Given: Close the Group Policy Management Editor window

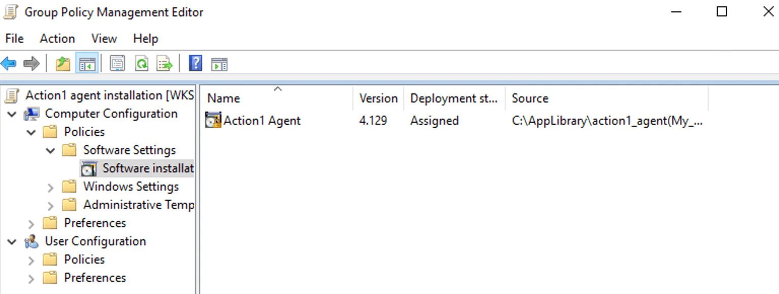Looking at the screenshot, I should pos(768,12).
